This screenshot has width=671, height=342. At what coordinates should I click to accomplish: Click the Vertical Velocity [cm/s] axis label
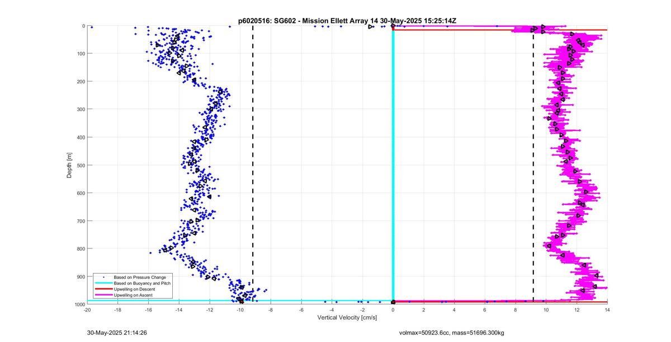(347, 317)
